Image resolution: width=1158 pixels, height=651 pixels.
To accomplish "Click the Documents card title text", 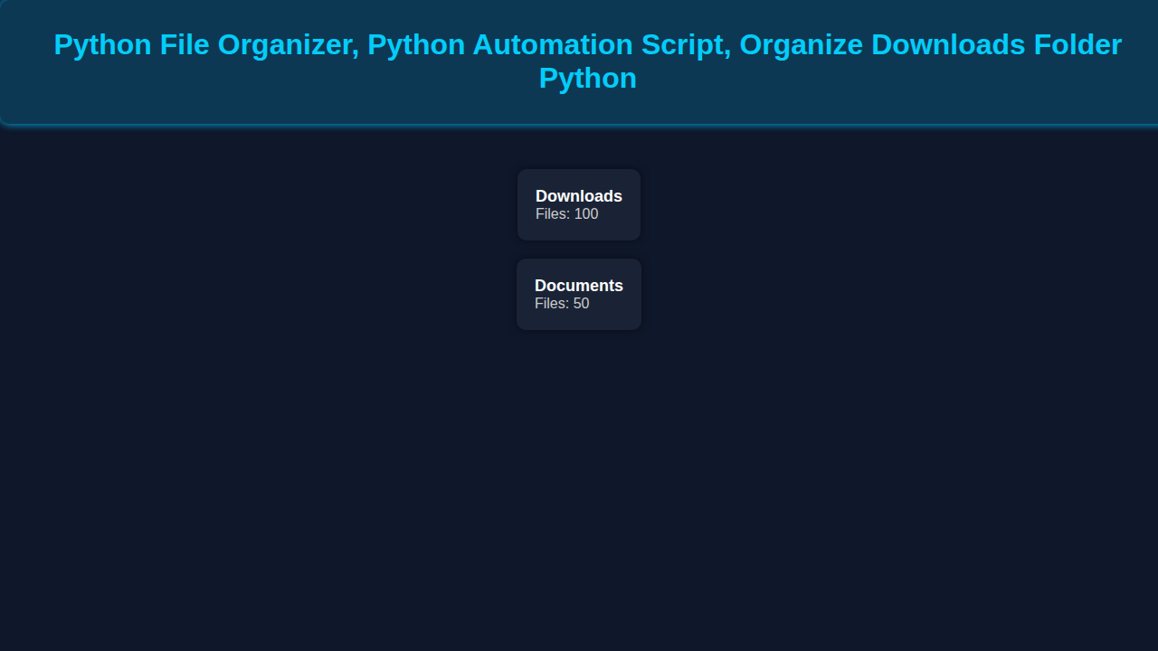I will coord(578,286).
